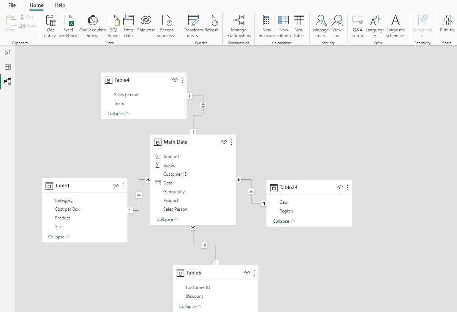The image size is (457, 312).
Task: Select the Table4 header title
Action: pyautogui.click(x=122, y=80)
